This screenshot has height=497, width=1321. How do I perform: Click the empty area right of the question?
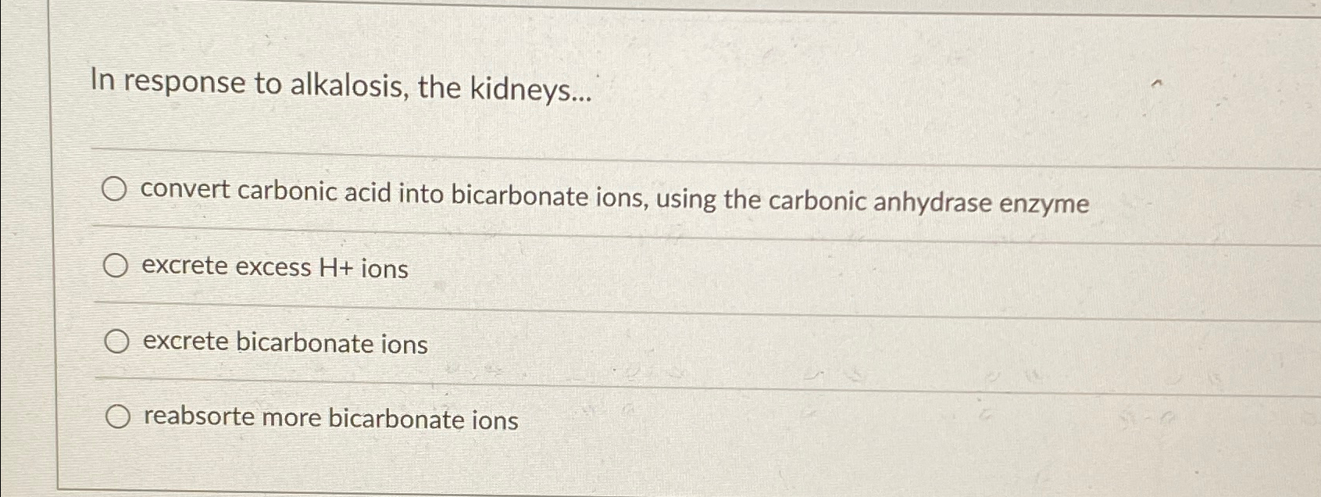coord(859,86)
